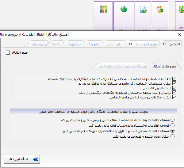Screen dimensions: 184x168
Task: Switch to فیلترگذاری جهت انتقال موارد خاص tab
Action: [123, 66]
